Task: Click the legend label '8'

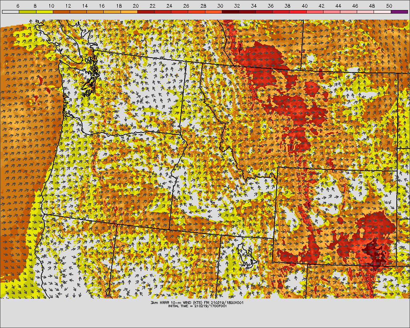Action: click(35, 6)
